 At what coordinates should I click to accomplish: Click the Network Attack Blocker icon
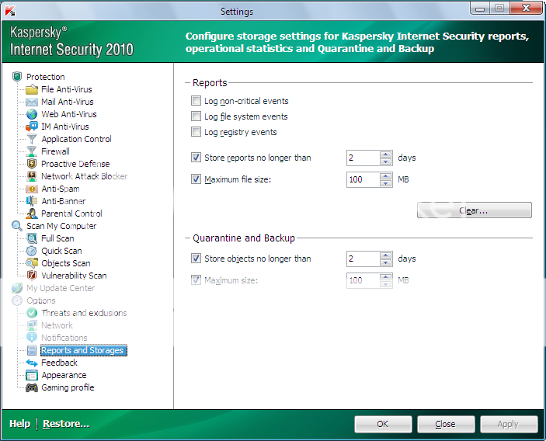[x=32, y=176]
